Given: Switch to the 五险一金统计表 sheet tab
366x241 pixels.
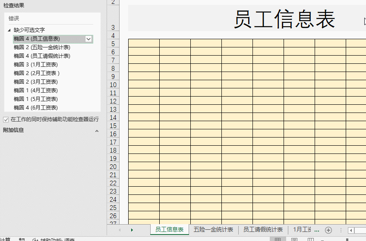Looking at the screenshot, I should click(213, 230).
